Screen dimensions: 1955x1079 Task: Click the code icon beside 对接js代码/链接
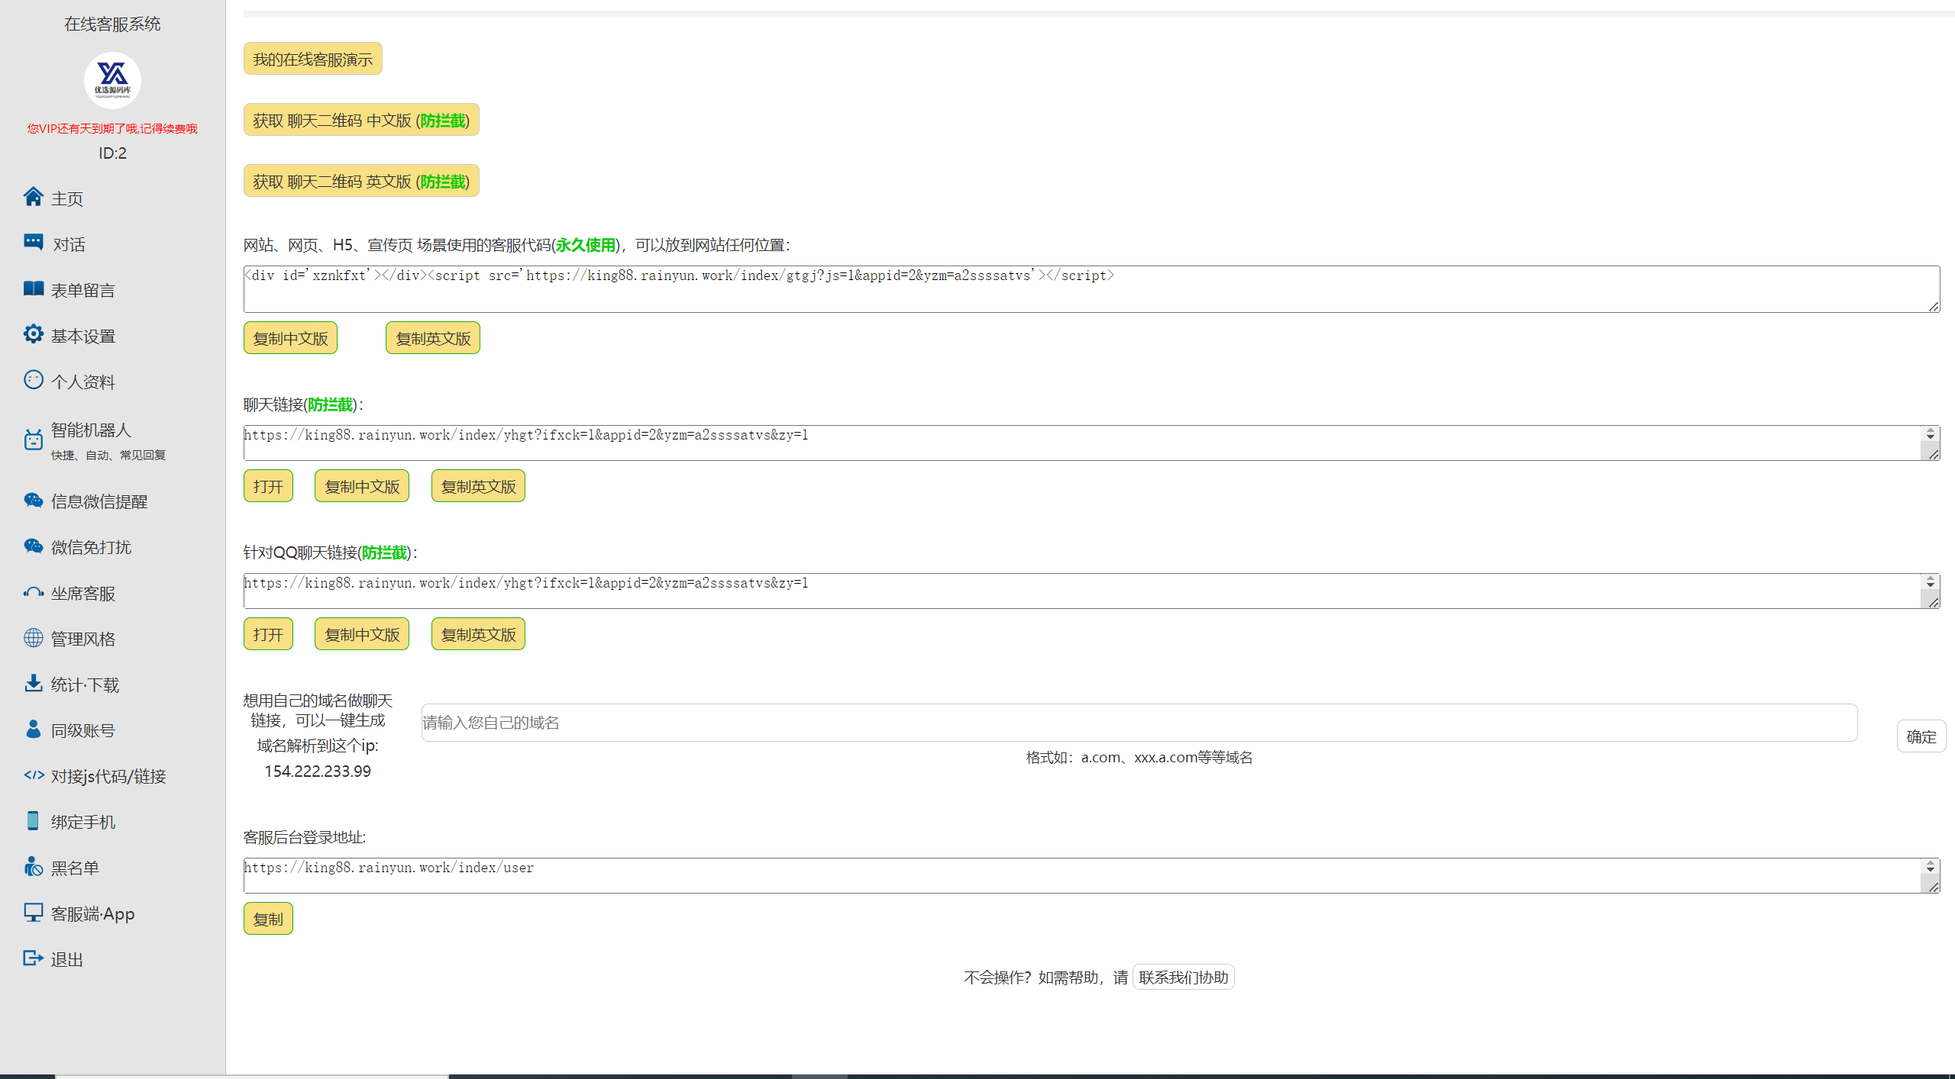click(x=34, y=775)
